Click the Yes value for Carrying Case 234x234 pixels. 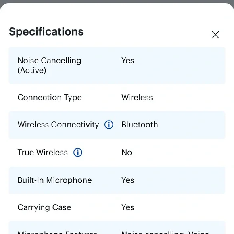[128, 207]
